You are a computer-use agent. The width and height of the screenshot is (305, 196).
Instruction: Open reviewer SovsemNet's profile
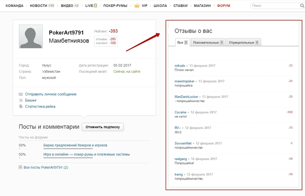(x=183, y=143)
